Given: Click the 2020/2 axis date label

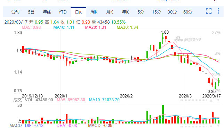Looking at the screenshot, I should (x=126, y=96).
